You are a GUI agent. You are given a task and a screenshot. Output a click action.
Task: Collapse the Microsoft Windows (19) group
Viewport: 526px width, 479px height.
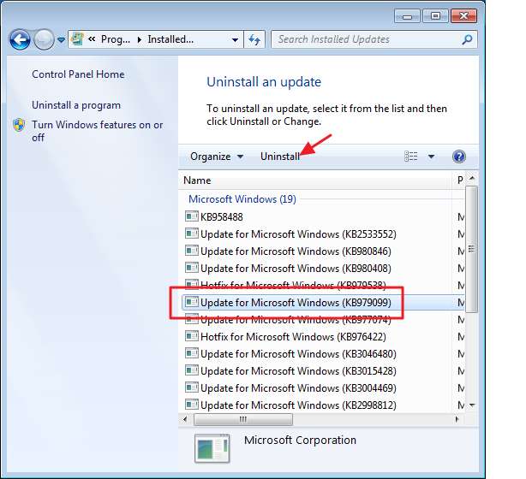pyautogui.click(x=242, y=199)
